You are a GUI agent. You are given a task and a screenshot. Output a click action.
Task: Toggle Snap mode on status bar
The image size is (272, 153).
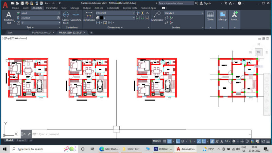click(169, 141)
